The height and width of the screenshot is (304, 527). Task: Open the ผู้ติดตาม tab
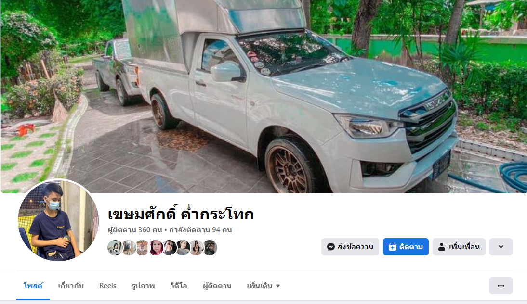[217, 286]
